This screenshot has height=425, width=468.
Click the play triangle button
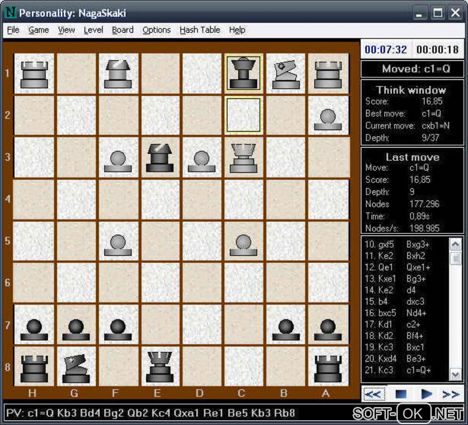426,394
